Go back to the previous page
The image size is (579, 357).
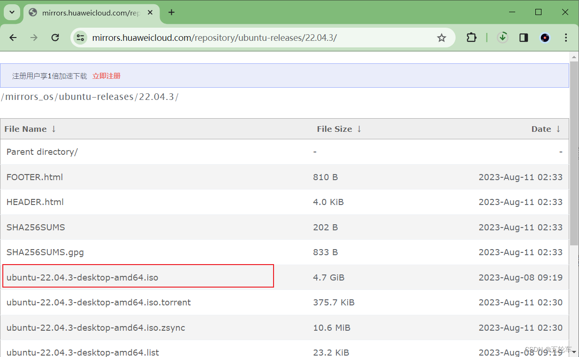tap(13, 38)
